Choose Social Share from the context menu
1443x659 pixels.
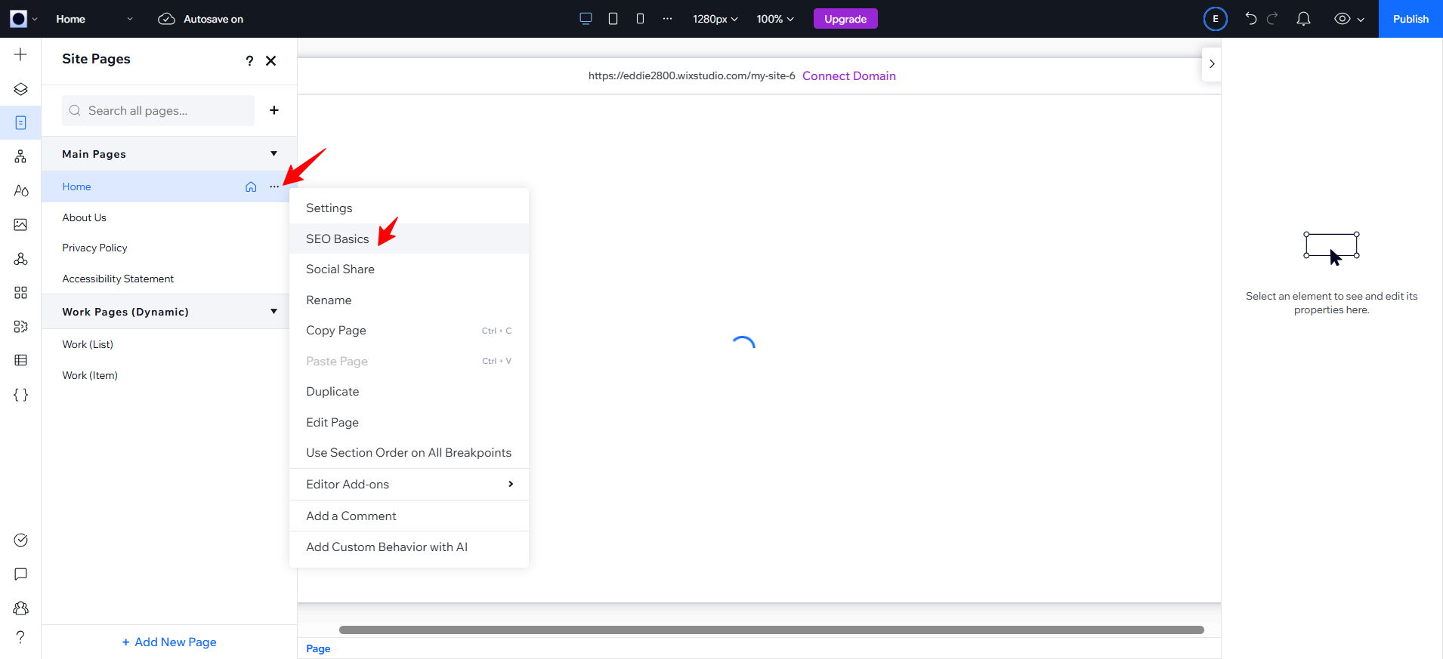pyautogui.click(x=409, y=269)
